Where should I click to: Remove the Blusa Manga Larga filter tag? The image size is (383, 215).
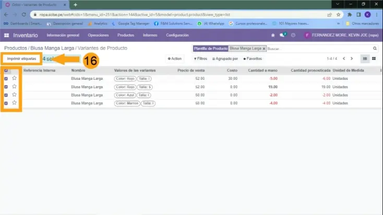click(264, 48)
